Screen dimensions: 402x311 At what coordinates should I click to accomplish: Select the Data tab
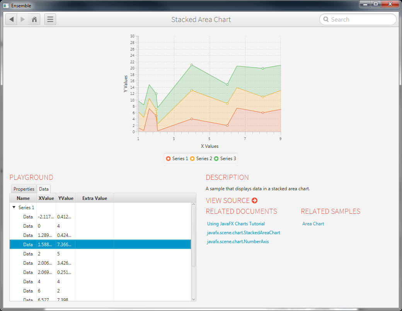coord(44,189)
